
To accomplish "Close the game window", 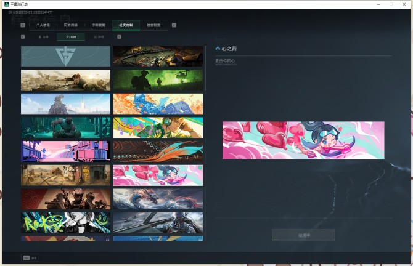I will (404, 4).
